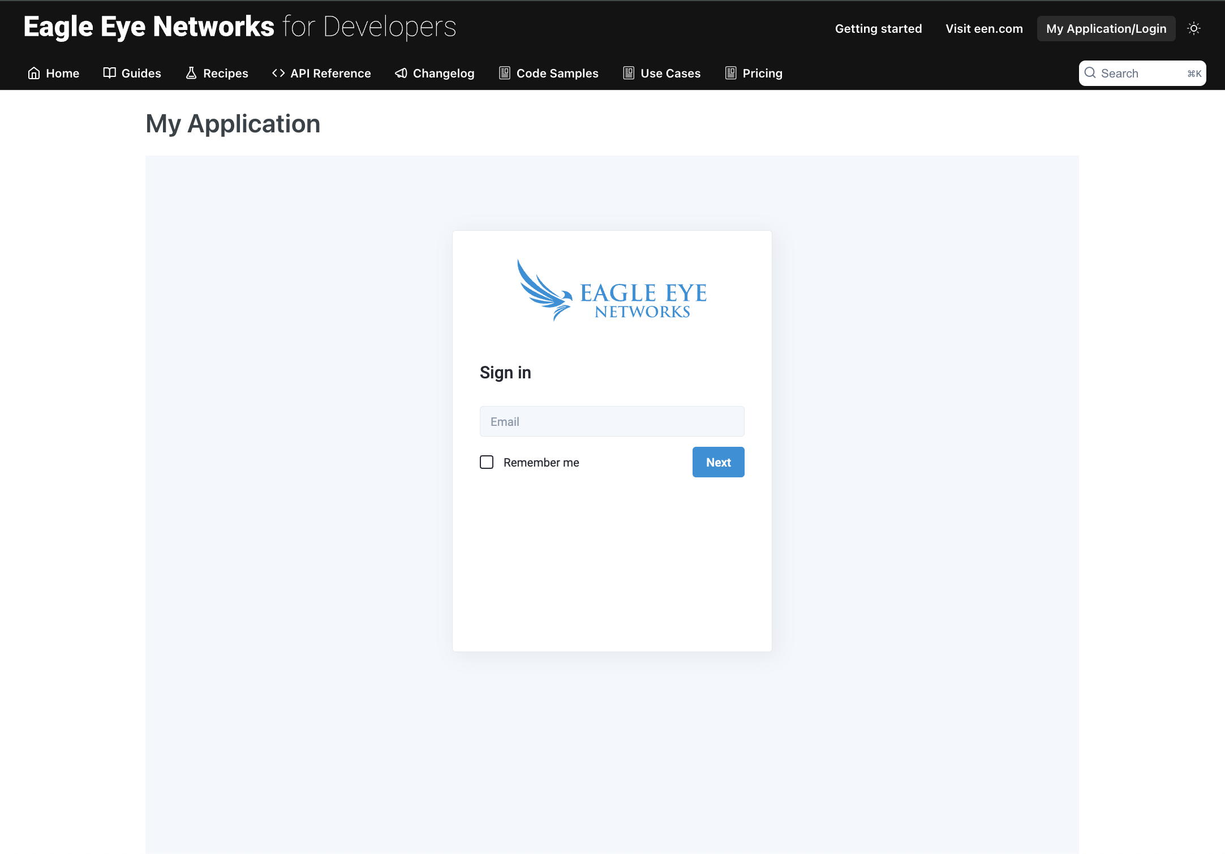Click the Home house icon

point(34,73)
